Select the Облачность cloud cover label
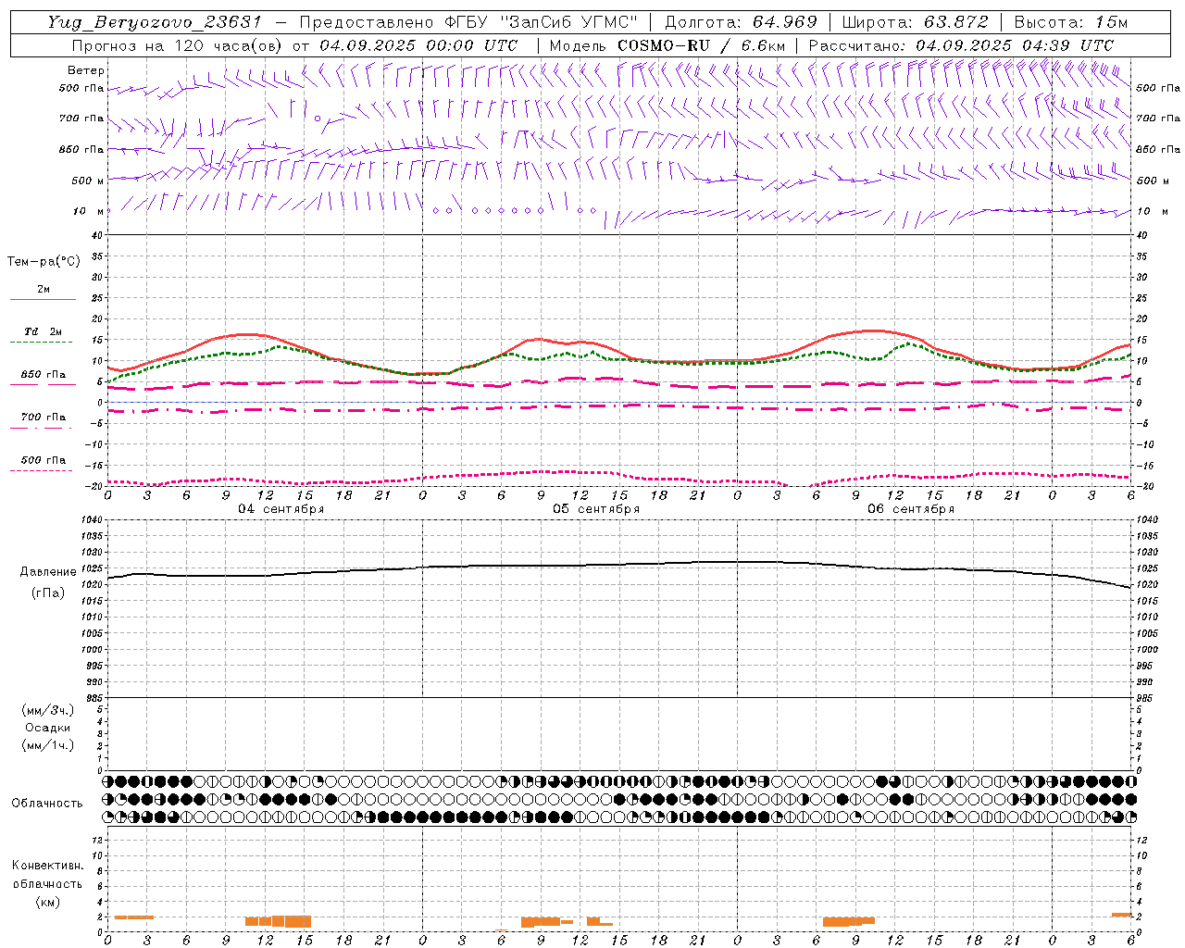 (47, 804)
